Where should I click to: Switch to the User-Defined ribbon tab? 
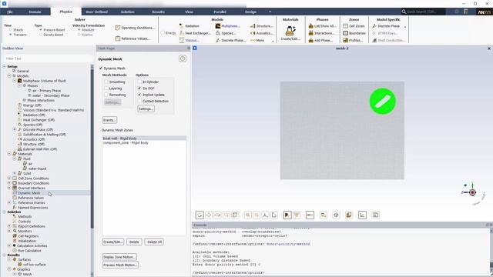pos(96,12)
